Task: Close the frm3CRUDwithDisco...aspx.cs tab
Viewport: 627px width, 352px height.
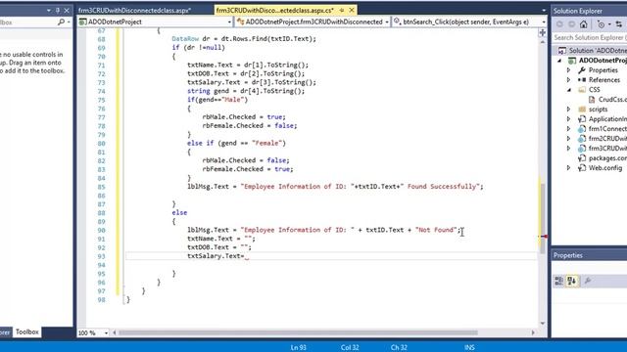Action: (352, 10)
